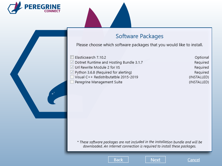Click the 'Please choose which software packages' instruction
Image resolution: width=222 pixels, height=166 pixels.
tap(140, 45)
